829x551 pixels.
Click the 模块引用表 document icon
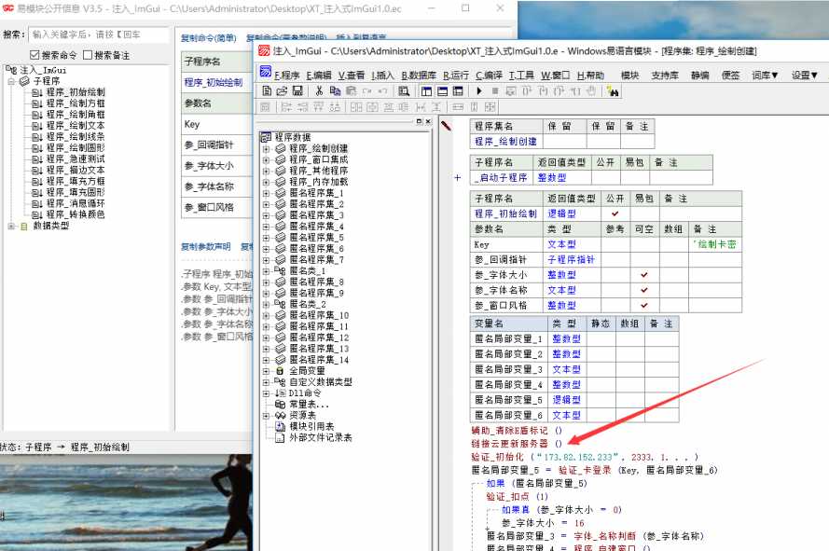280,426
